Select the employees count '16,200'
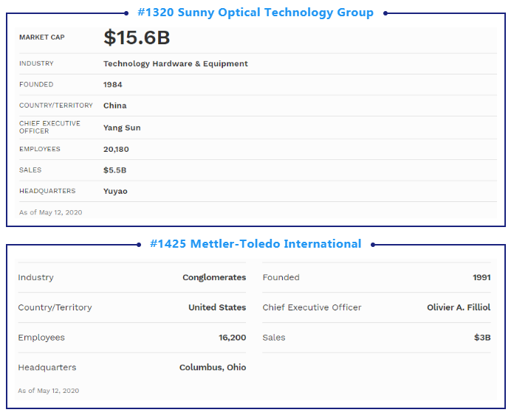 [233, 338]
